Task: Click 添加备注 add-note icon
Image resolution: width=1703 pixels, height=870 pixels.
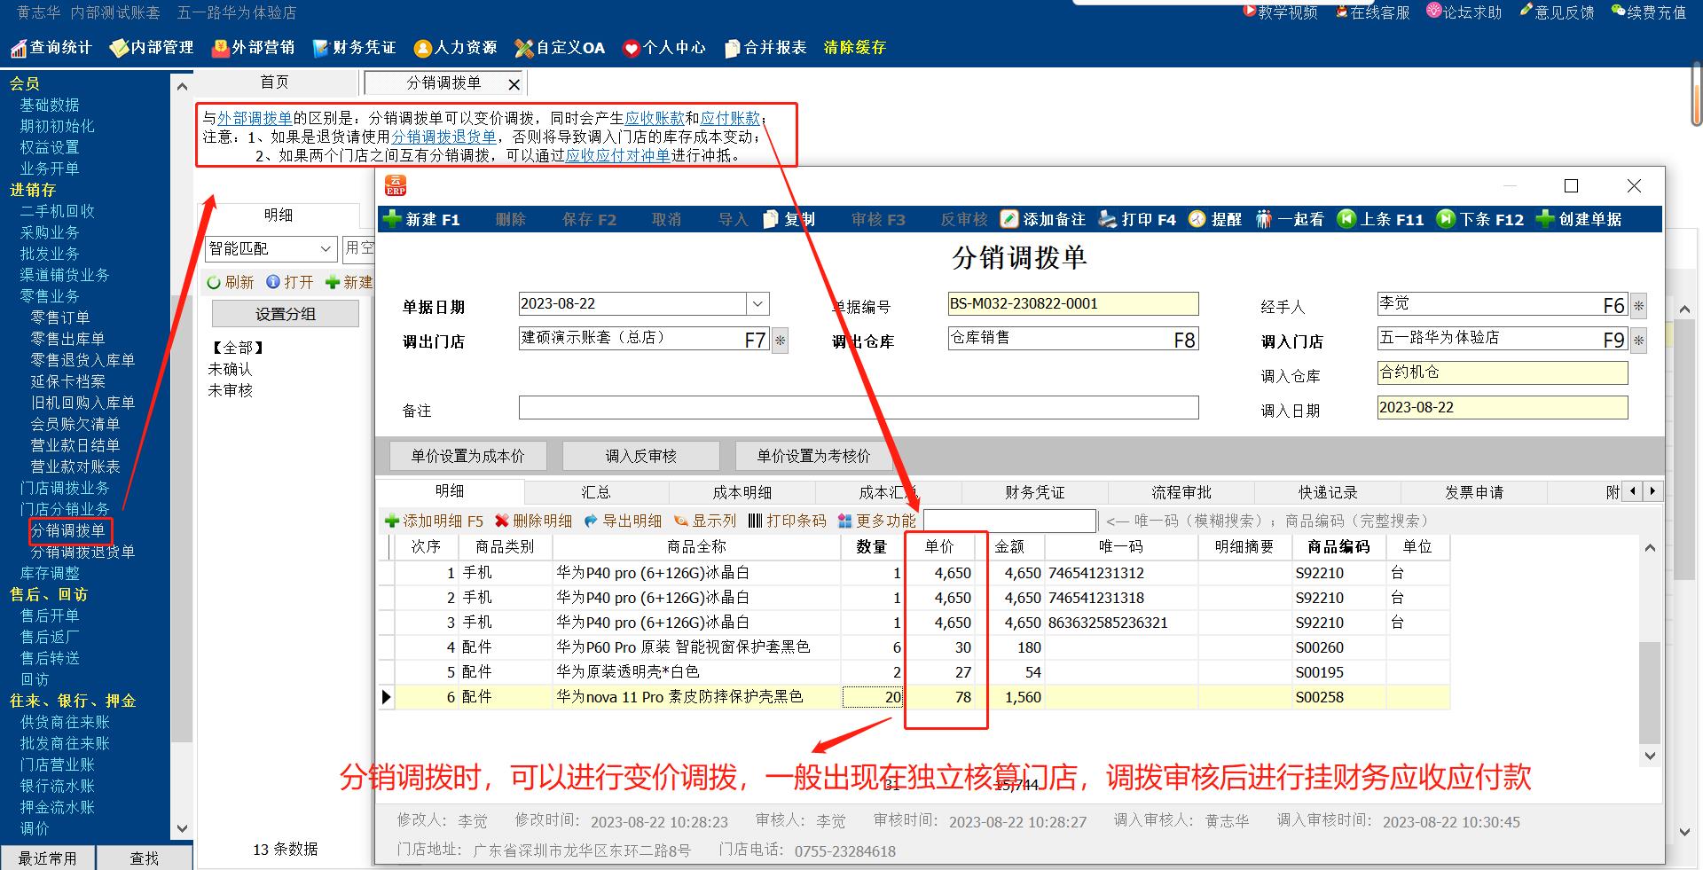Action: [x=1009, y=219]
